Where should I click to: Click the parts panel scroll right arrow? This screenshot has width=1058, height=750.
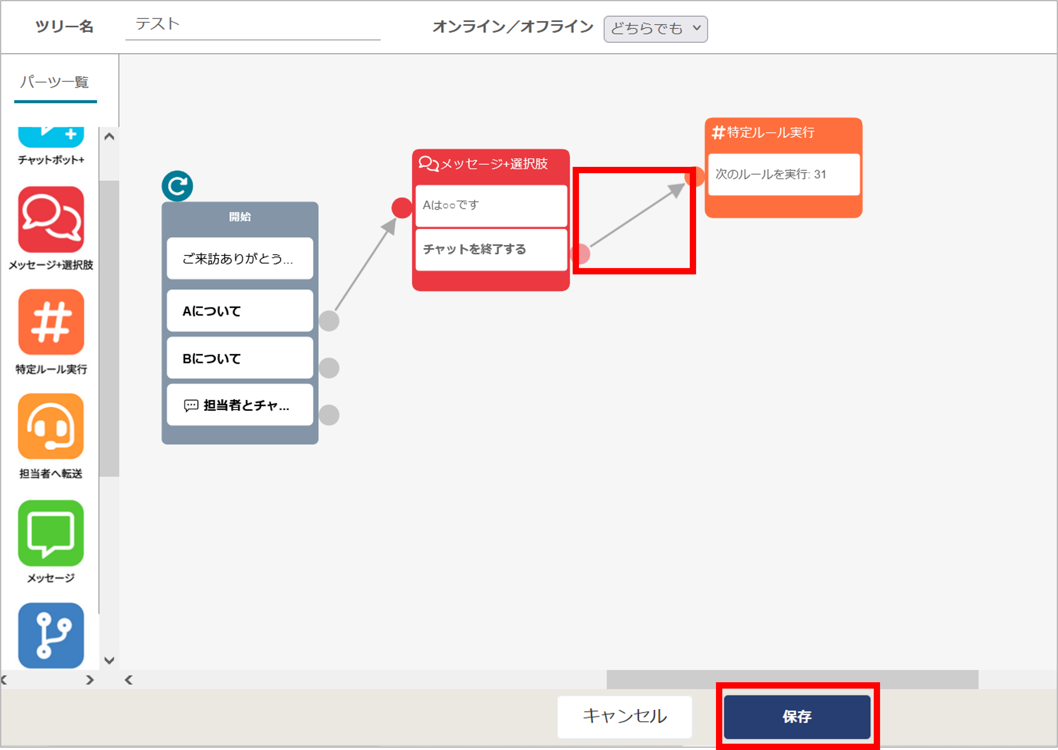90,680
